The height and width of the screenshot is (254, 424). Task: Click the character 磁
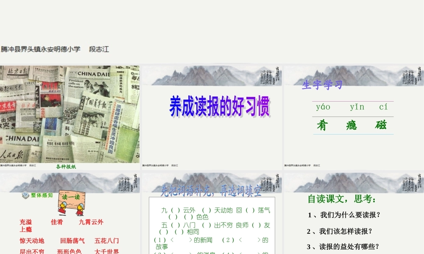tap(381, 125)
